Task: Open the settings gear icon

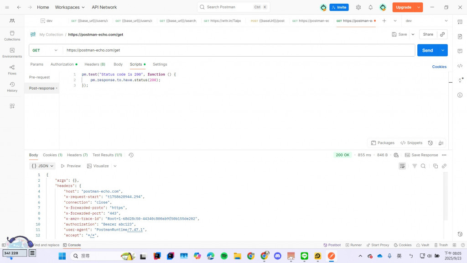Action: pos(358,7)
